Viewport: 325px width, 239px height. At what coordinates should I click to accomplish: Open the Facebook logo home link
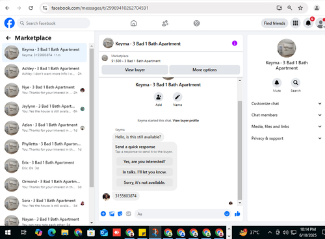[10, 23]
